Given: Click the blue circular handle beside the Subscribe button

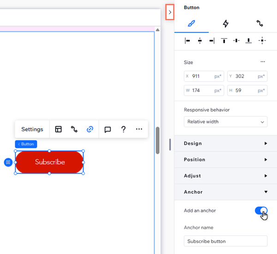Looking at the screenshot, I should pyautogui.click(x=8, y=162).
